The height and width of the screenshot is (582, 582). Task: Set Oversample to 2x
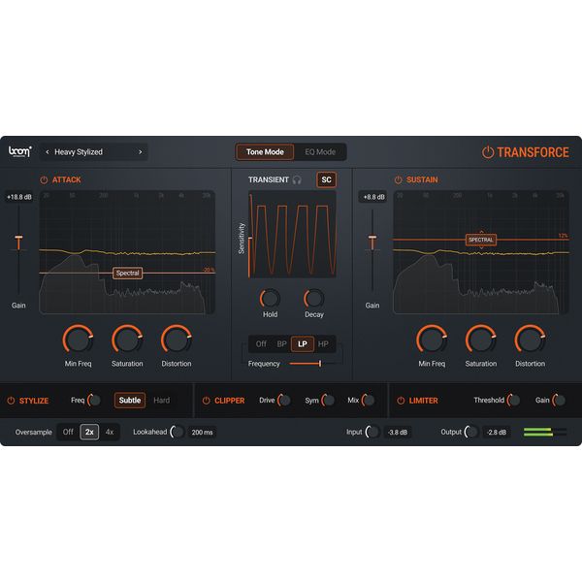pyautogui.click(x=89, y=432)
